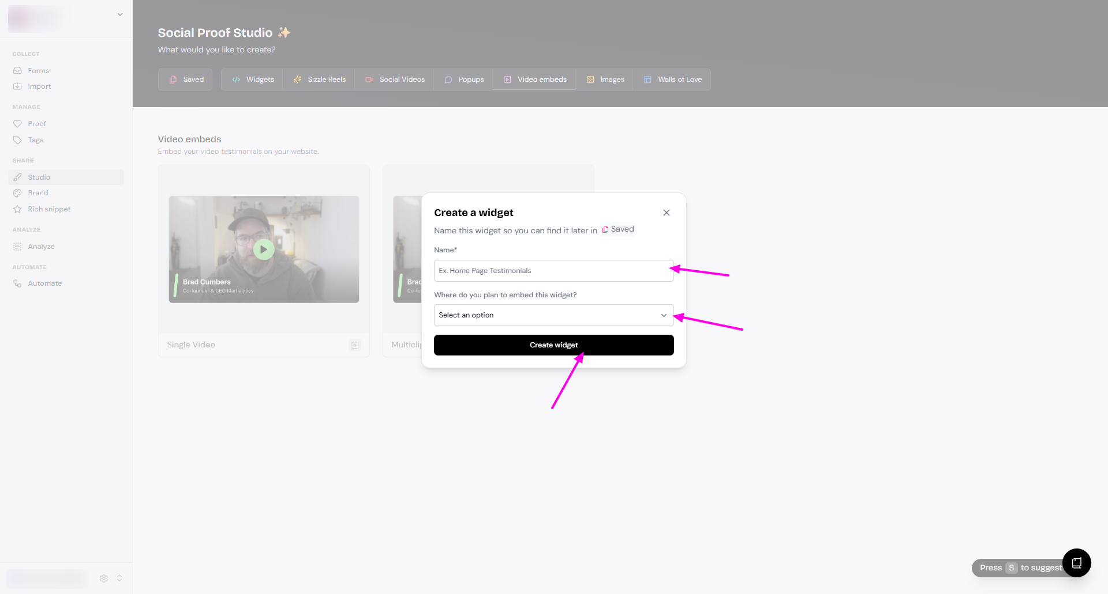1108x594 pixels.
Task: Click the Rich snippet star icon
Action: tap(17, 209)
